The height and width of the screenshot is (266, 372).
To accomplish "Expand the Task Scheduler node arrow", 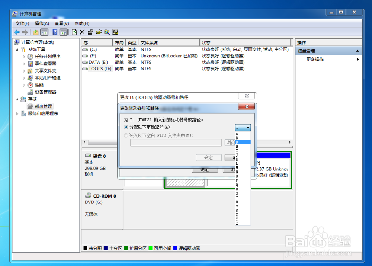I will pyautogui.click(x=24, y=57).
